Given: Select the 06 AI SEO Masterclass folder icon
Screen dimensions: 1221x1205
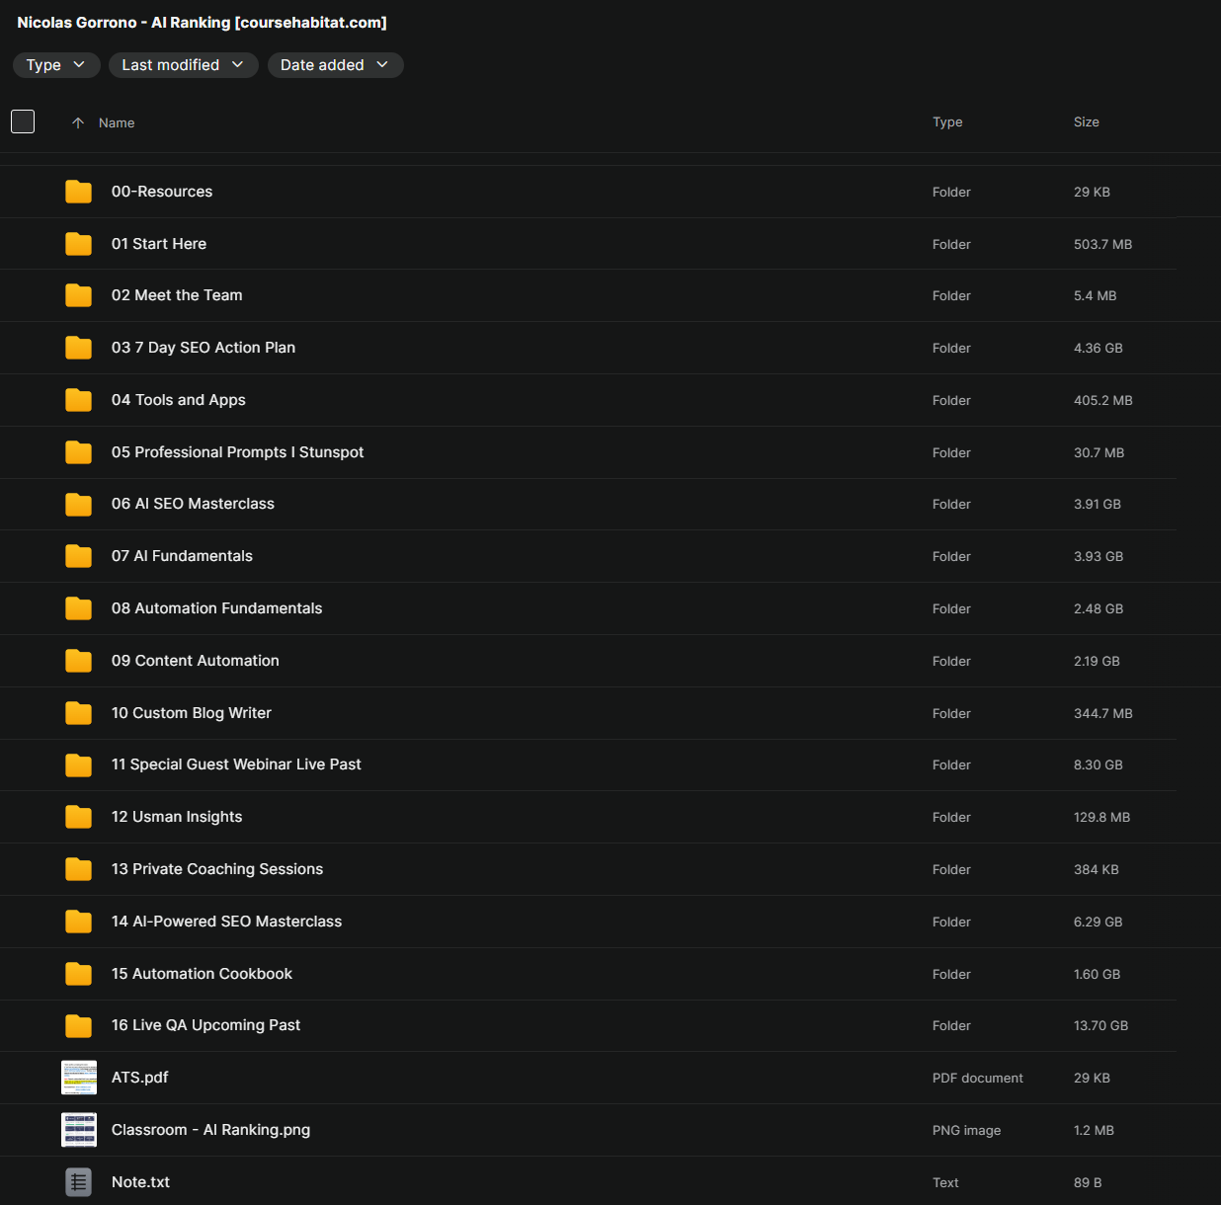Looking at the screenshot, I should point(79,505).
